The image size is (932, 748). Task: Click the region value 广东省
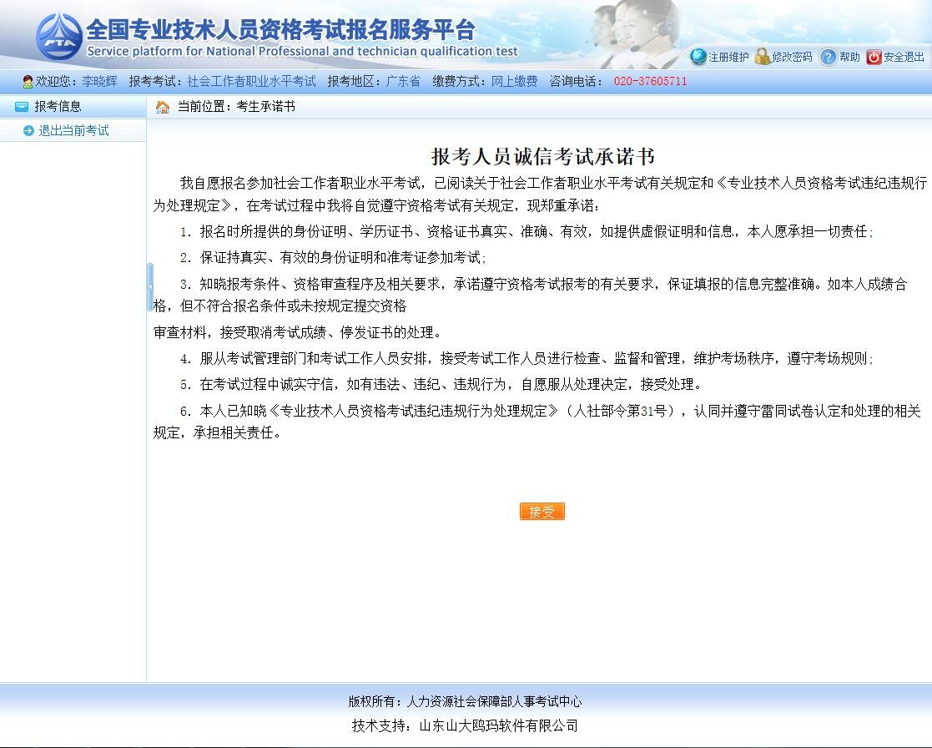403,82
